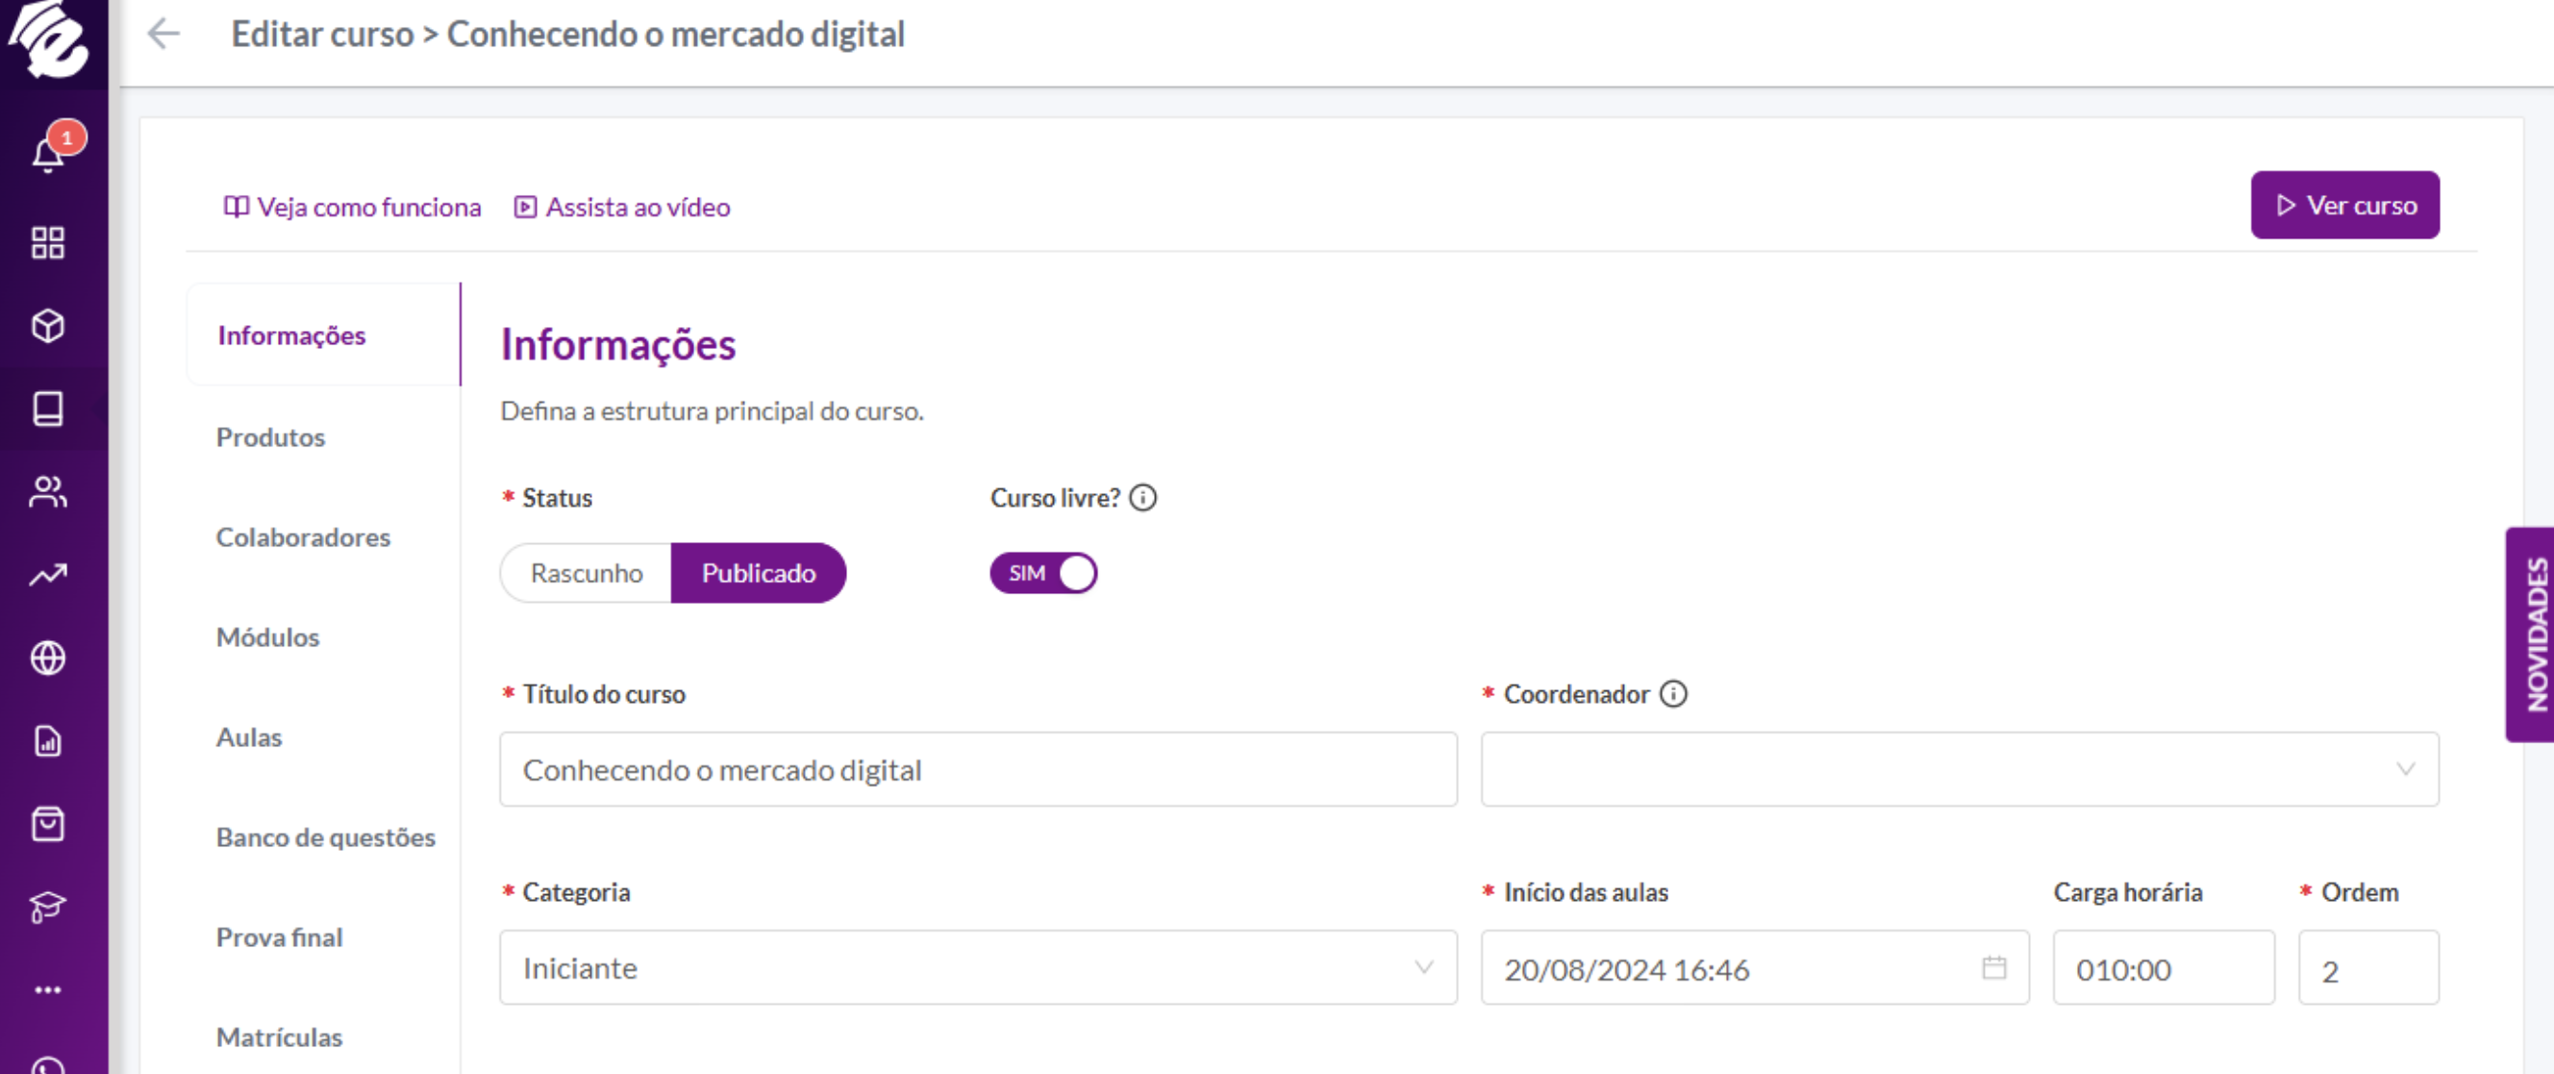
Task: Select the Colaboradores tab
Action: [x=304, y=537]
